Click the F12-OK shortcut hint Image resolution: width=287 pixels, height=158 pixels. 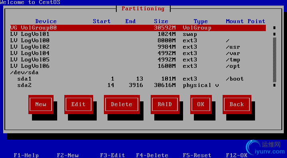pyautogui.click(x=237, y=155)
